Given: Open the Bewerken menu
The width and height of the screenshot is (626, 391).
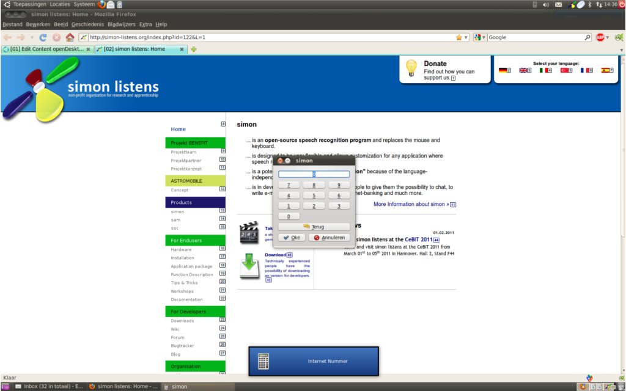Looking at the screenshot, I should coord(38,24).
